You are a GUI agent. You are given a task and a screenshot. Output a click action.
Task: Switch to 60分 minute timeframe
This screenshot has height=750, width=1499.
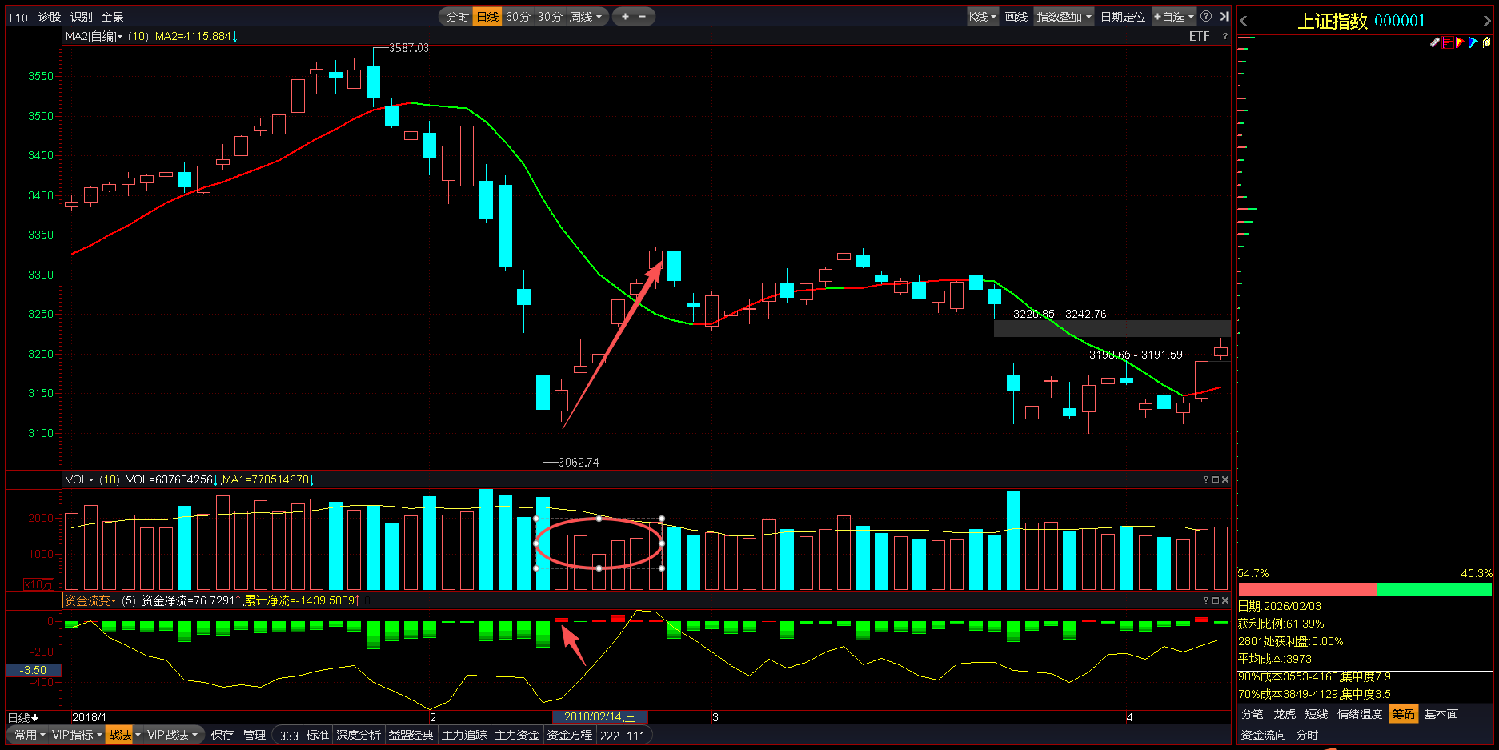click(518, 17)
